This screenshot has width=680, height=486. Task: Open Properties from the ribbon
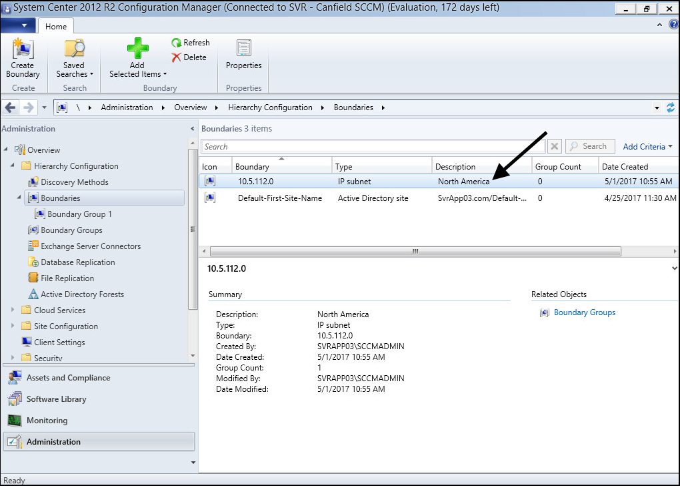243,55
